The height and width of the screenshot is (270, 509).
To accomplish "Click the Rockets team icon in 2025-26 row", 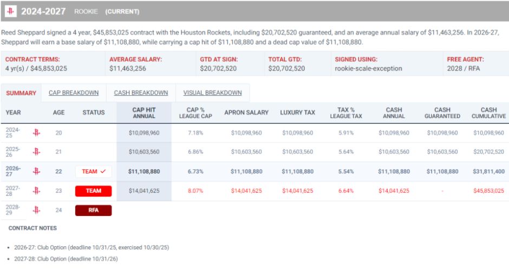I will tap(36, 152).
